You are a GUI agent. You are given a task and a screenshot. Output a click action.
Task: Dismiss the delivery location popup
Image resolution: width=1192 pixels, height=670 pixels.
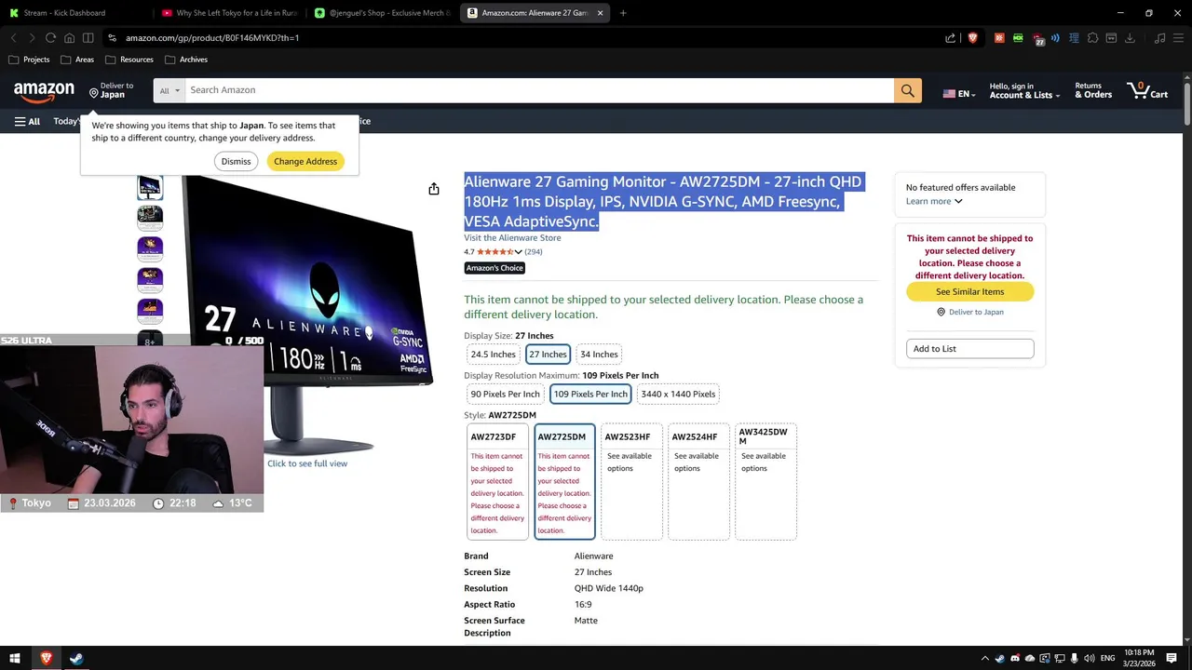[x=236, y=161]
